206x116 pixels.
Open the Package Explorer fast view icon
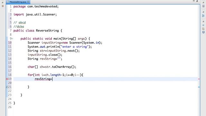(x=3, y=6)
